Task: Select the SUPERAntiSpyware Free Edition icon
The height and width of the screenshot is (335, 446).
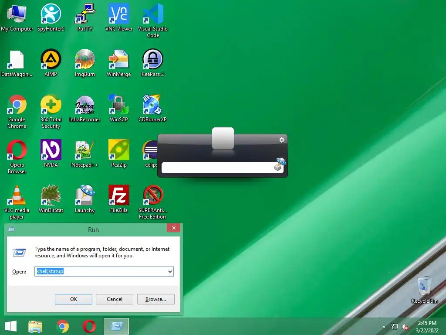Action: coord(153,202)
